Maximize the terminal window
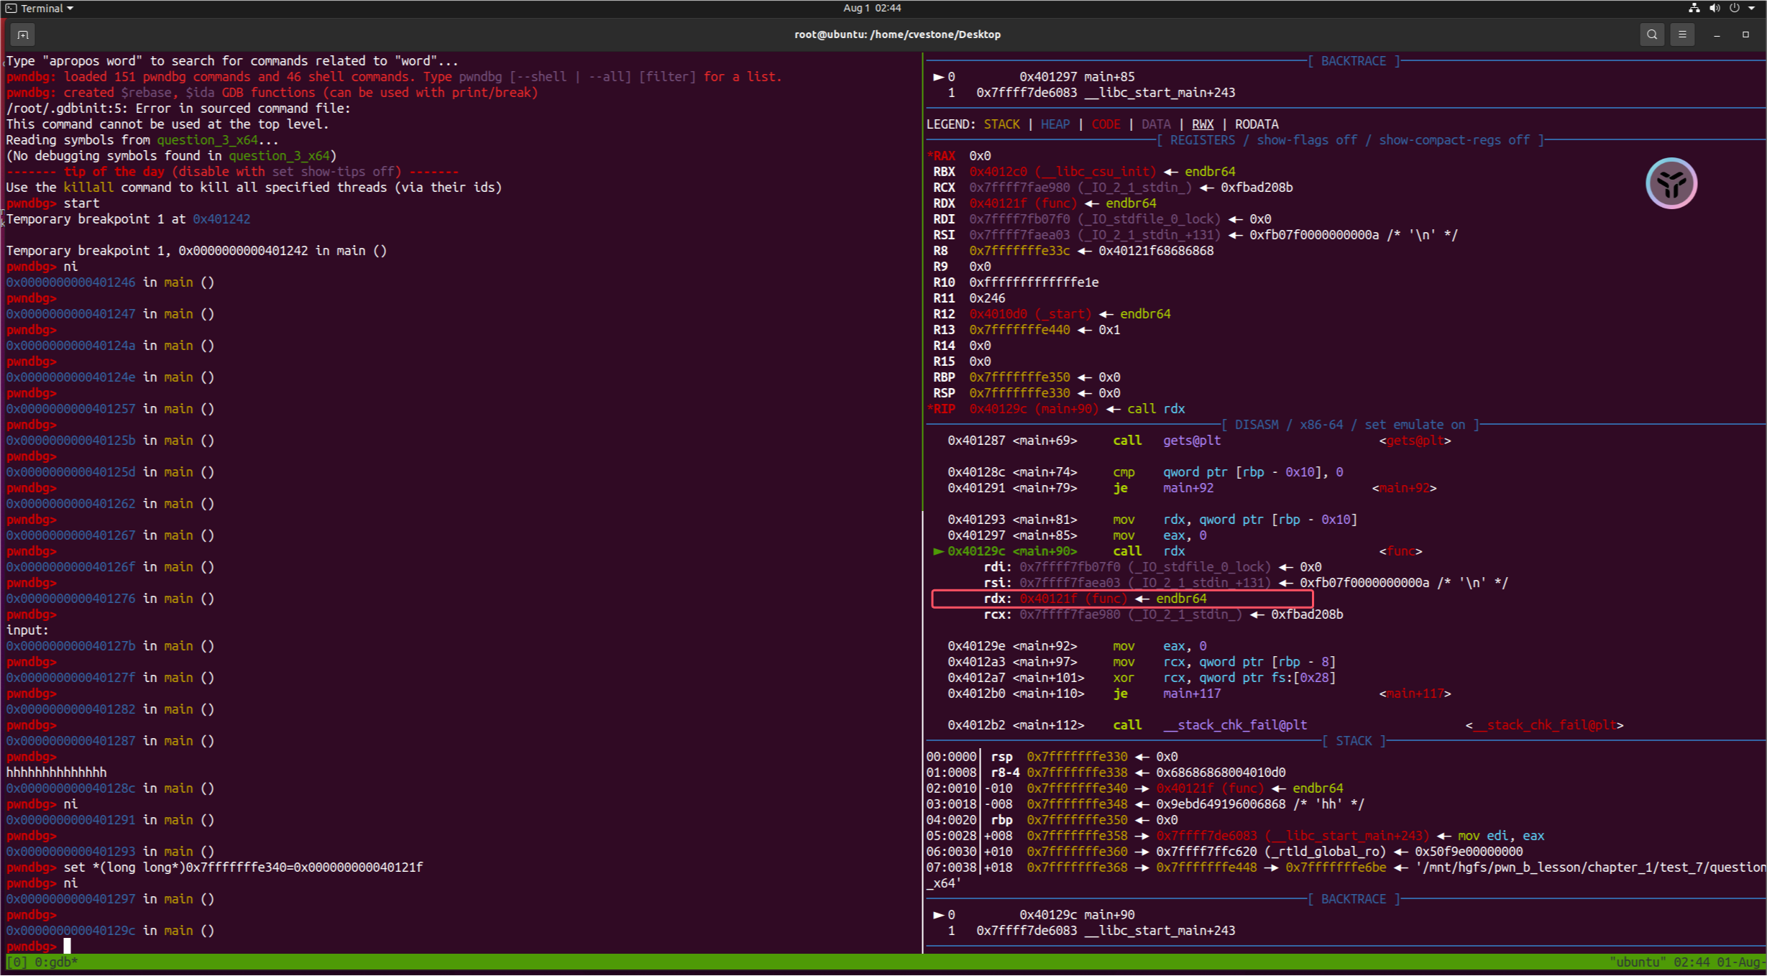 pos(1745,34)
